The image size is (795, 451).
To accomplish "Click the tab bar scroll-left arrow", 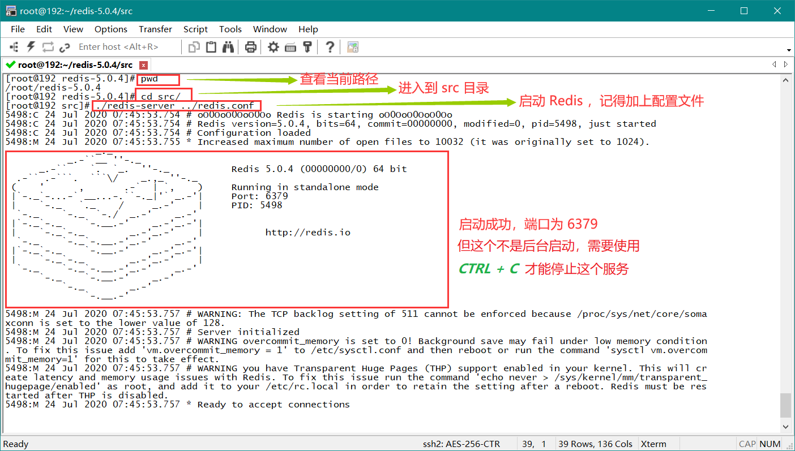I will pyautogui.click(x=775, y=65).
